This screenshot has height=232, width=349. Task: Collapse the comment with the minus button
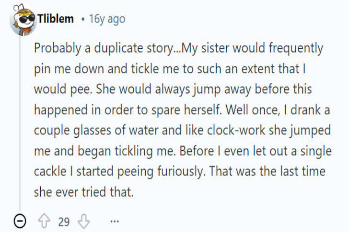pyautogui.click(x=20, y=221)
